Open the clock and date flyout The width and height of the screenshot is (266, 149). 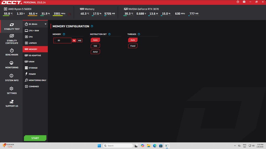pyautogui.click(x=260, y=146)
